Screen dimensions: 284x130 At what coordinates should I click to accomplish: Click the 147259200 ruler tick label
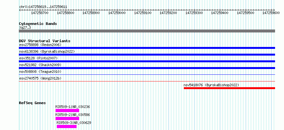[x=168, y=13]
